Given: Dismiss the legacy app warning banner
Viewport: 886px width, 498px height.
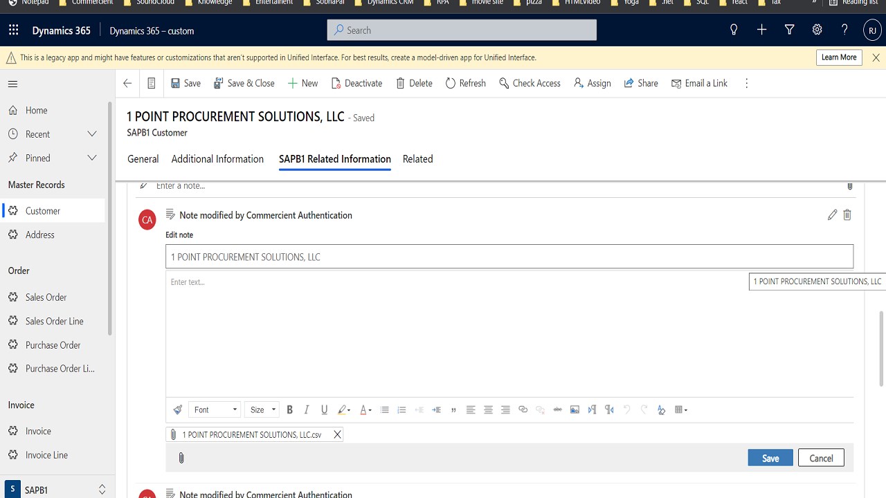Looking at the screenshot, I should point(876,57).
